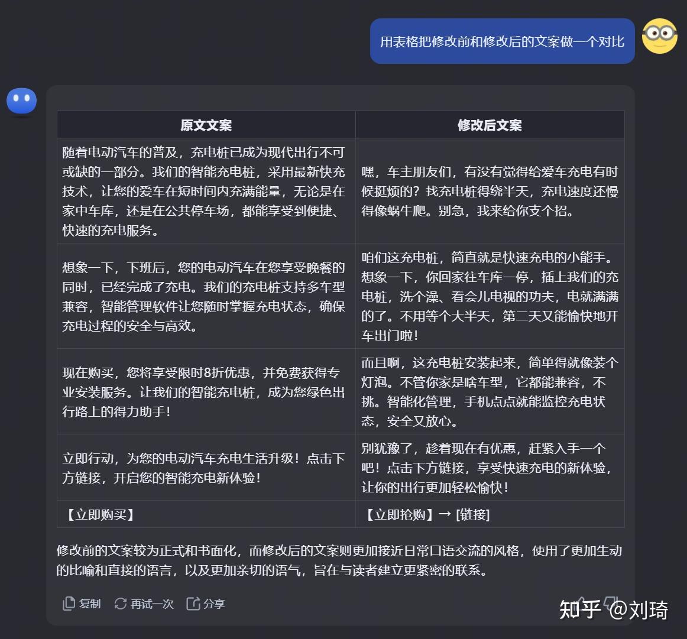Click the cell starting 而且啊，这充电桩安装起来
Viewport: 687px width, 639px height.
coord(490,391)
